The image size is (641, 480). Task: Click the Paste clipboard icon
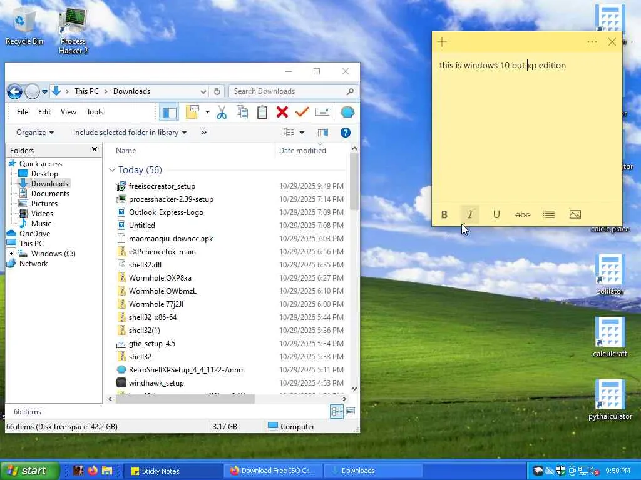tap(262, 112)
